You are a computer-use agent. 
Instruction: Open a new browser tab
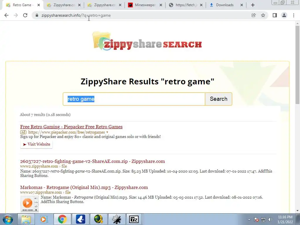pyautogui.click(x=253, y=5)
